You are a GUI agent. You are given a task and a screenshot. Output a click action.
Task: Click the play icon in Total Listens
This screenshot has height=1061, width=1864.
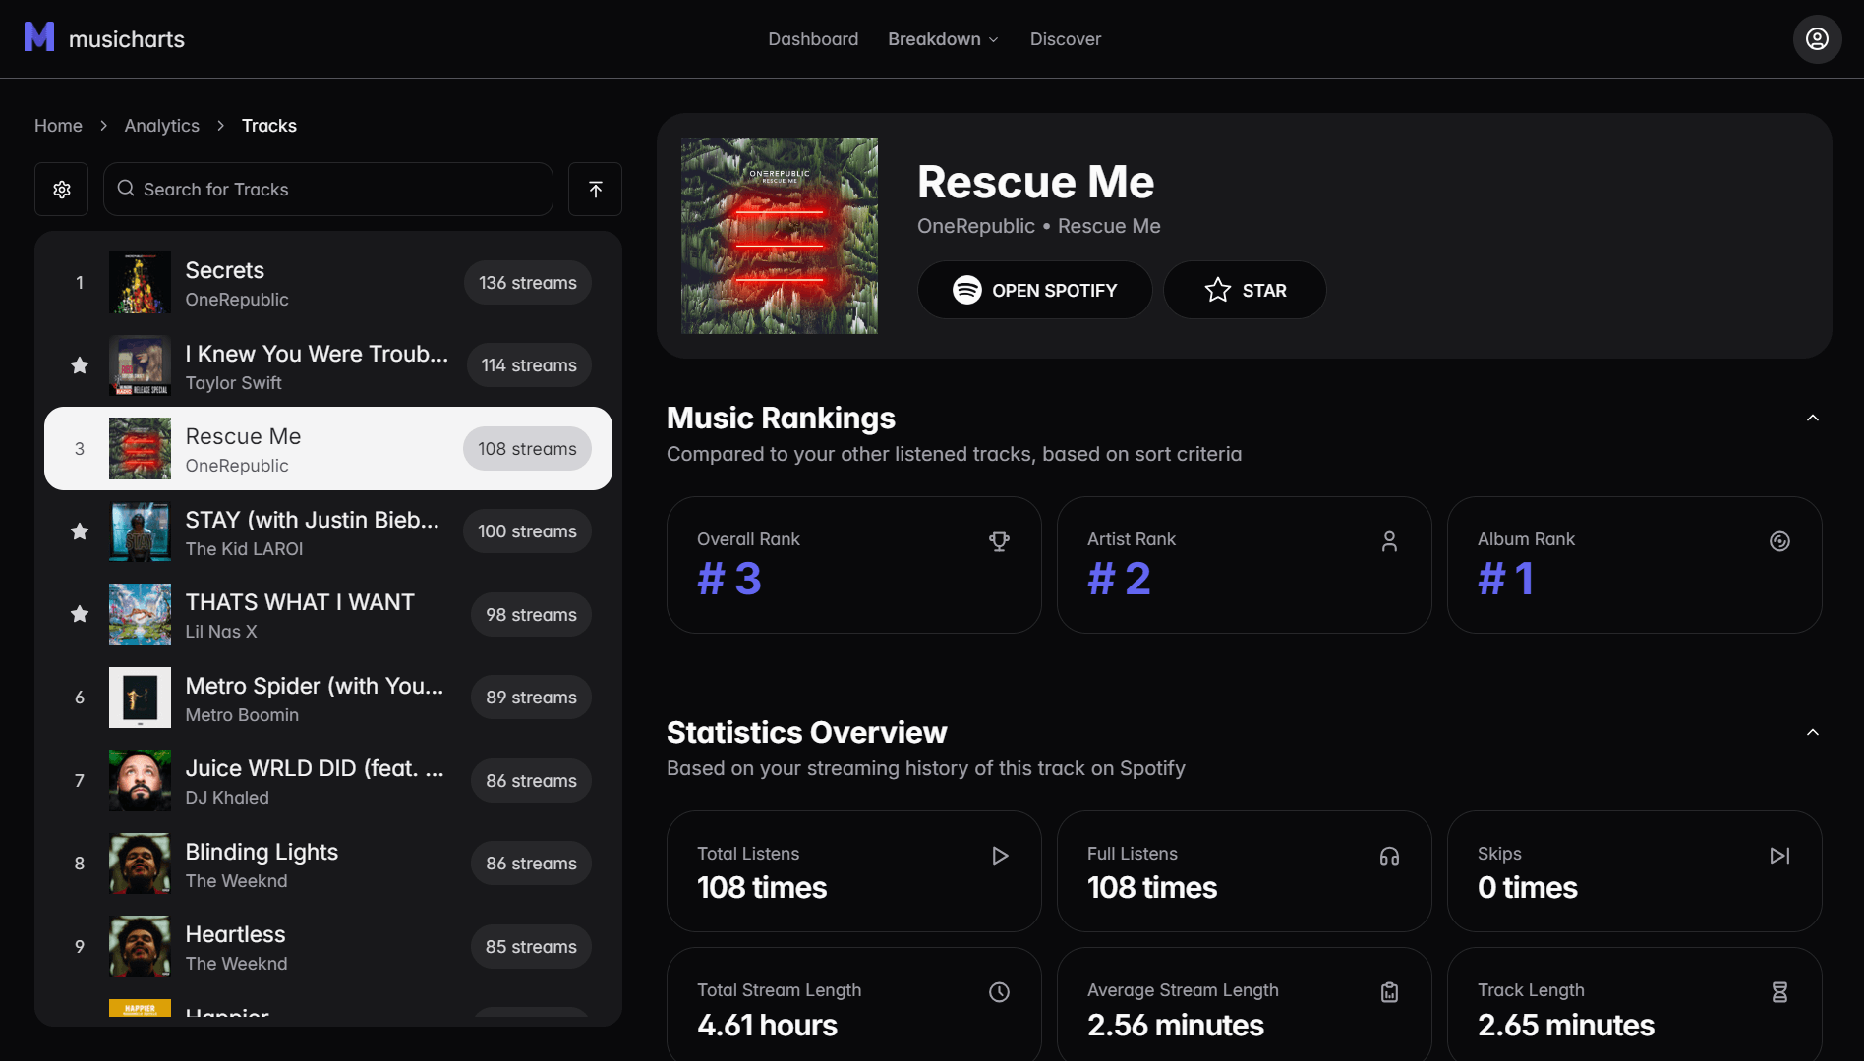[999, 856]
